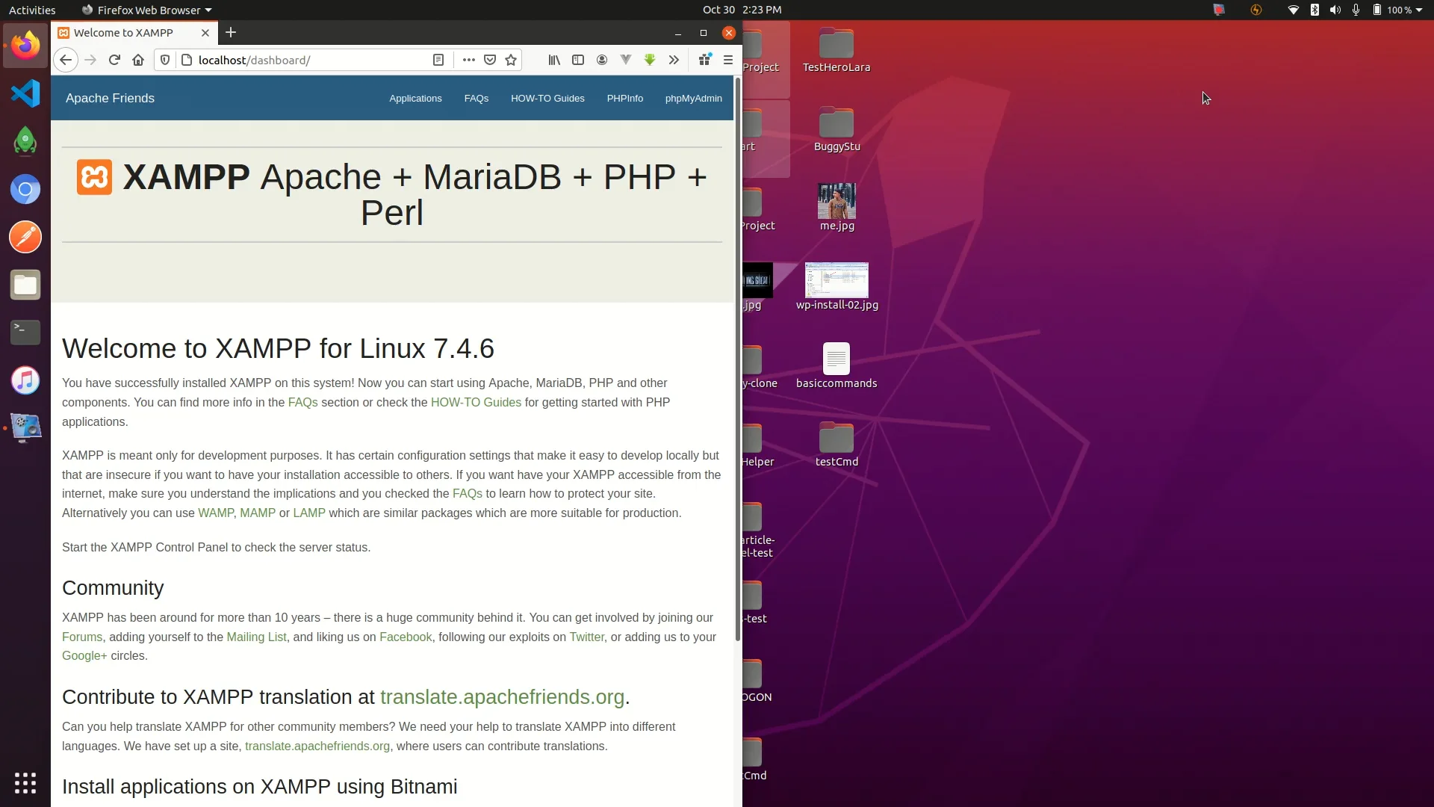This screenshot has height=807, width=1434.
Task: Open the Applications menu in Apache Friends header
Action: click(415, 98)
